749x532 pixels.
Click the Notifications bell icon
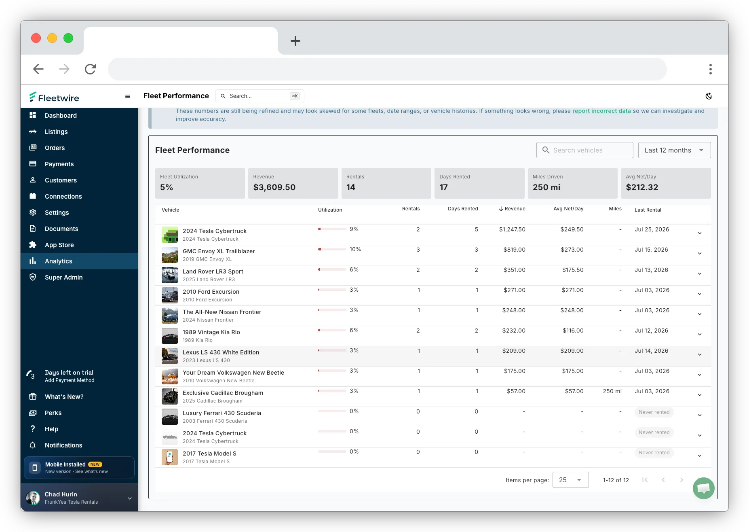[x=33, y=445]
